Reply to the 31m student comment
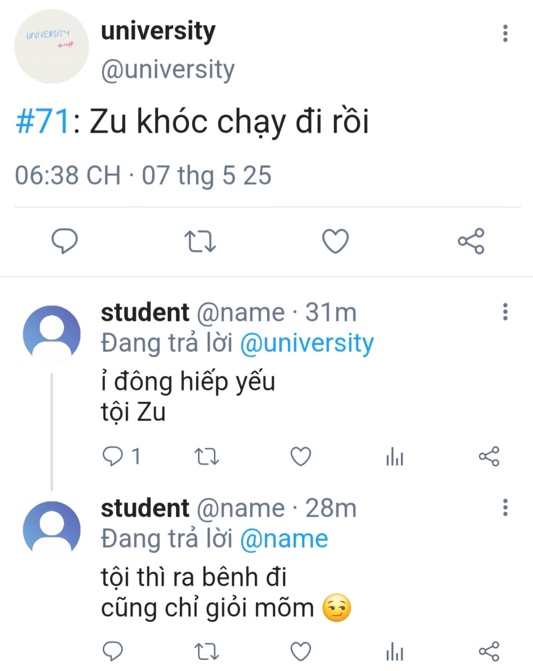This screenshot has width=533, height=671. (x=112, y=456)
